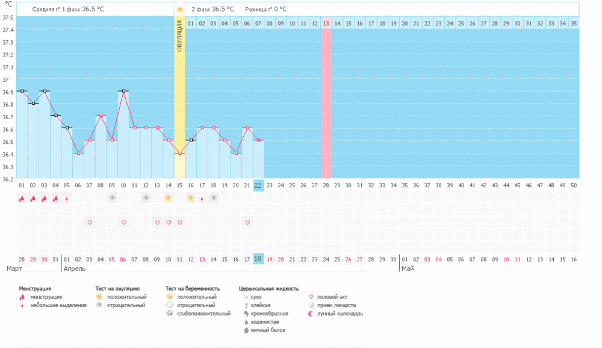Click the small discharge drop on day 17
602x348 pixels.
coord(202,198)
